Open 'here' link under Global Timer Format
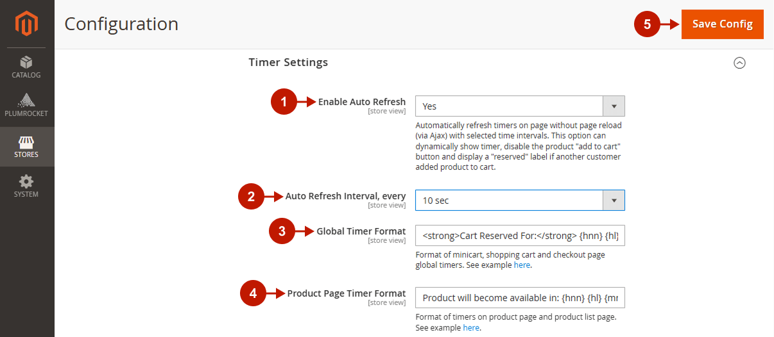Image resolution: width=774 pixels, height=337 pixels. click(x=522, y=265)
